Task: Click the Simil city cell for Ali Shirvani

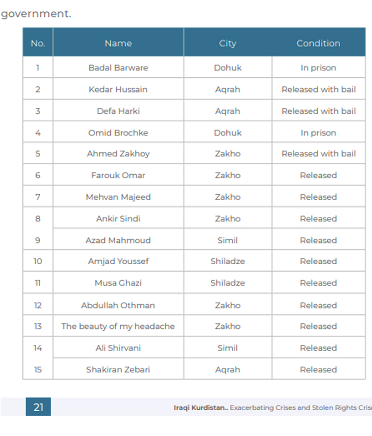Action: tap(228, 348)
